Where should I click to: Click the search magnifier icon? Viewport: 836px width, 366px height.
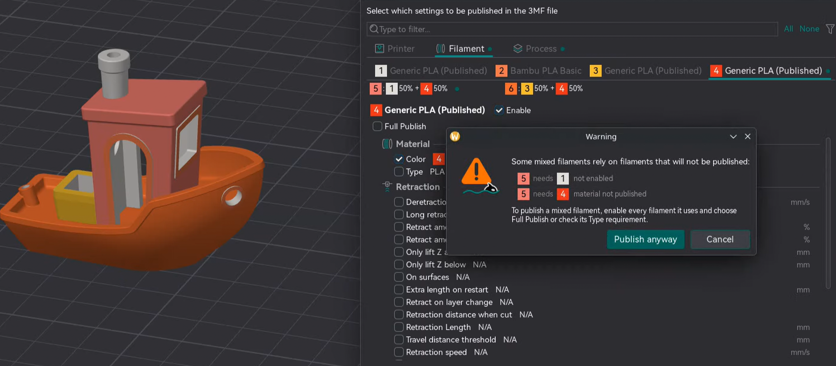[374, 29]
